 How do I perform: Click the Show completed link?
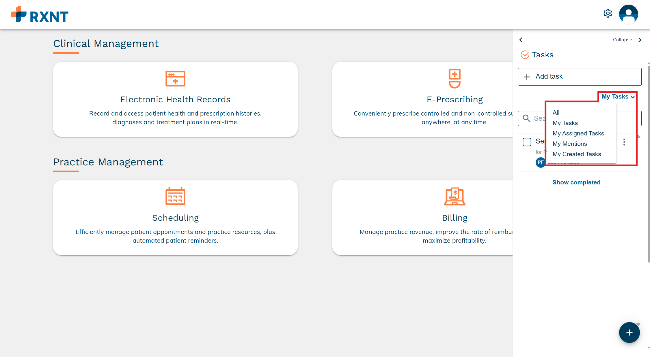(576, 182)
